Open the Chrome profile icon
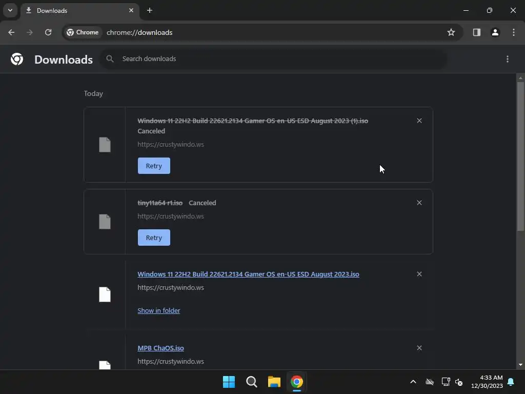Screen dimensions: 525x394 [x=495, y=32]
